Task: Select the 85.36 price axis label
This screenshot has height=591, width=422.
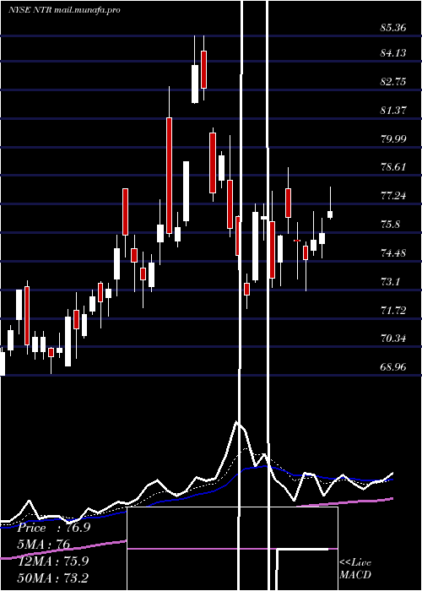Action: tap(393, 28)
